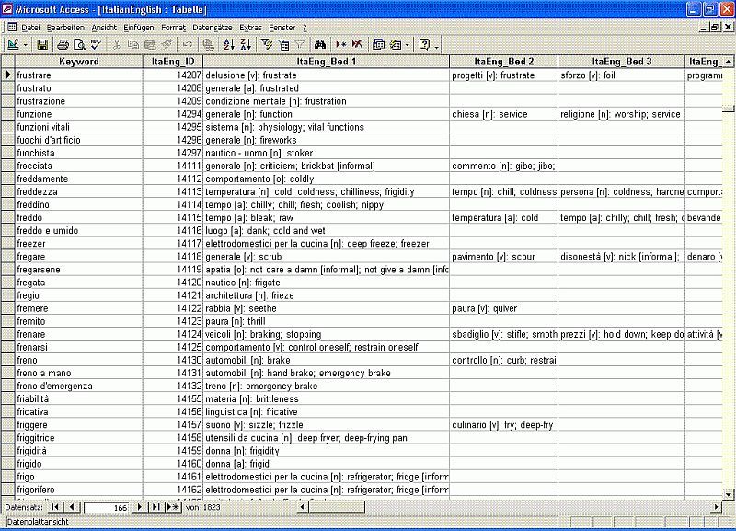
Task: Click the select-all box left of the Keyword header
Action: (x=8, y=62)
